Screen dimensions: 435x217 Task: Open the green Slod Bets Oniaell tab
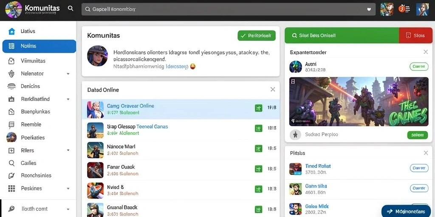[342, 36]
